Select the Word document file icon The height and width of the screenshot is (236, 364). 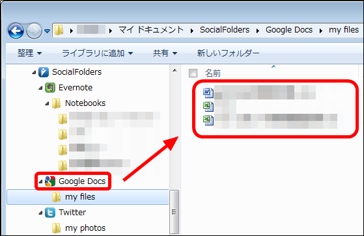[208, 93]
